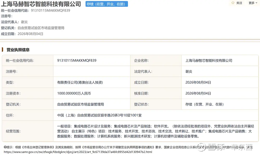The height and width of the screenshot is (155, 260).
Task: Open the samr.gov.cn notice URL
Action: 78,152
